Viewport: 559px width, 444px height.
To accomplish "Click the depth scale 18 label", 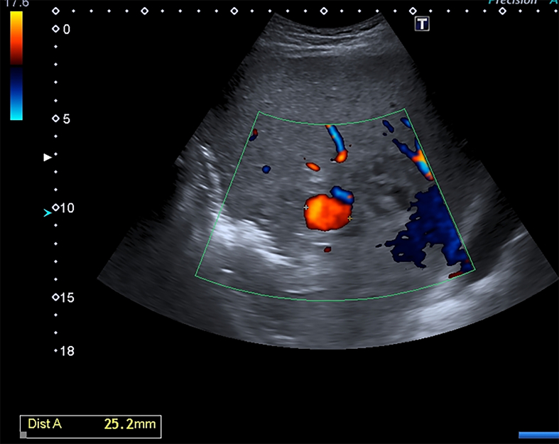I will [67, 351].
